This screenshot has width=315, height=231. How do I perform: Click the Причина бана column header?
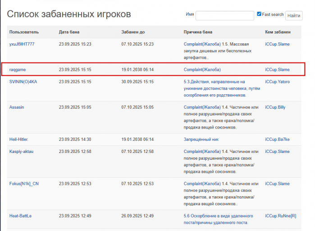pos(198,32)
